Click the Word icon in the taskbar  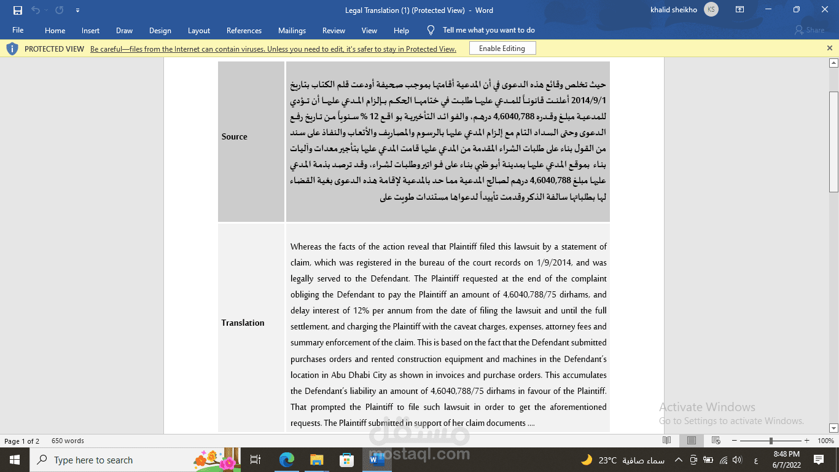pos(377,459)
